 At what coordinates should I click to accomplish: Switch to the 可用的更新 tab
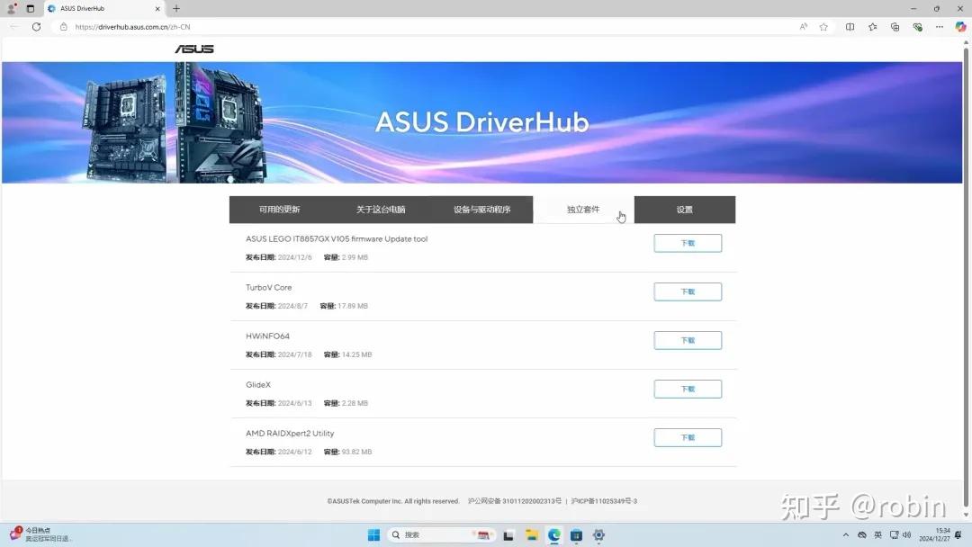coord(281,209)
